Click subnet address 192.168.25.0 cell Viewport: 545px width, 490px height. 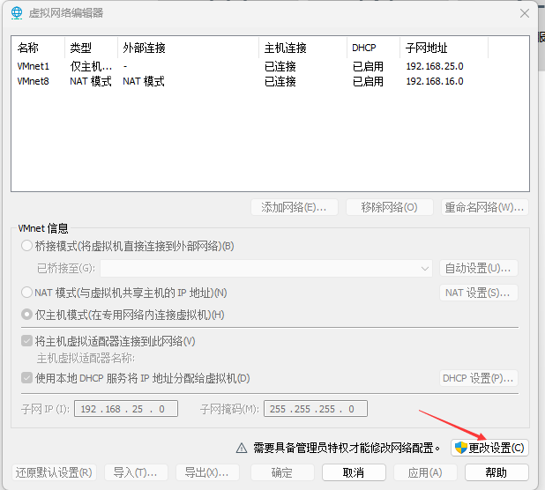click(435, 66)
